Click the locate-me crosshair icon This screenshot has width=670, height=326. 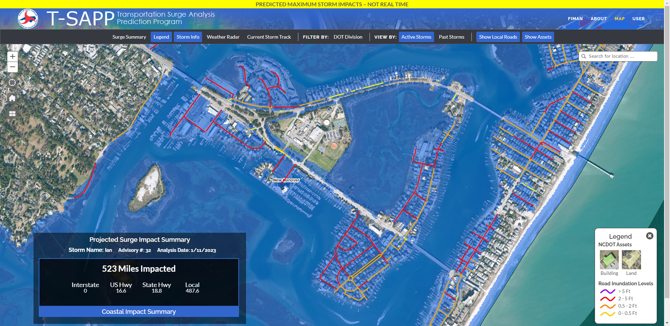pos(12,82)
